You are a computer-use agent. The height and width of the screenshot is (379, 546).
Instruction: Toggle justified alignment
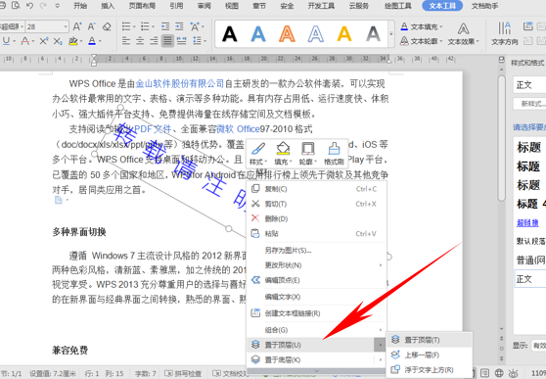pos(167,41)
